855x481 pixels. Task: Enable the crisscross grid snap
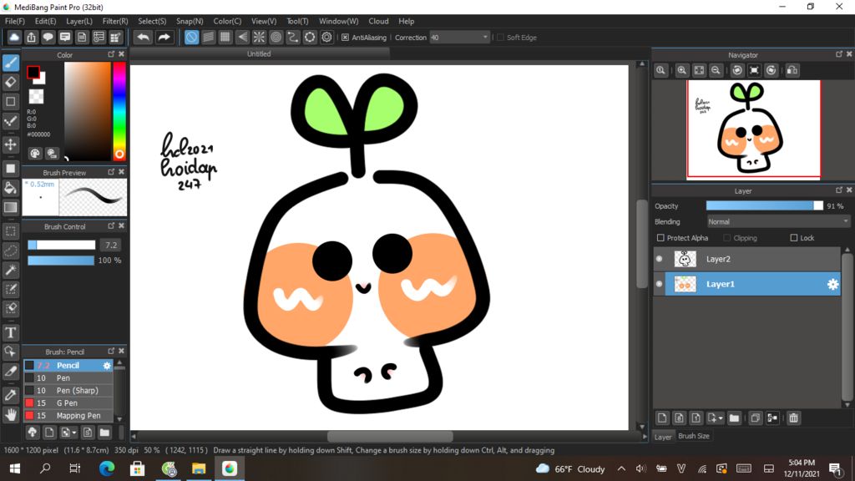click(225, 37)
